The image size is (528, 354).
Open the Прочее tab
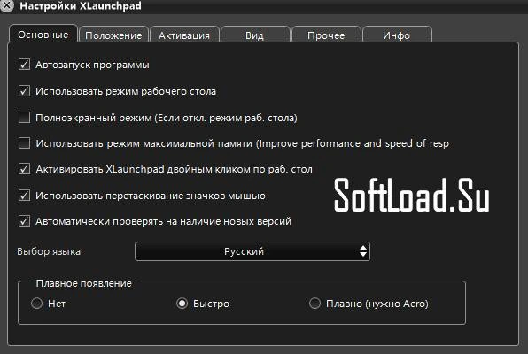point(326,35)
